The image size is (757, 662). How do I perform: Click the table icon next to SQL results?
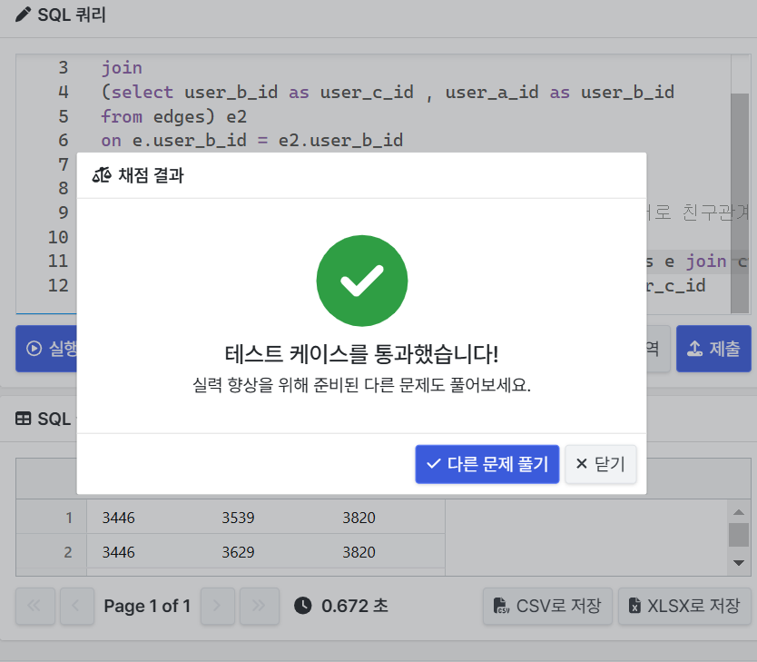[x=24, y=419]
